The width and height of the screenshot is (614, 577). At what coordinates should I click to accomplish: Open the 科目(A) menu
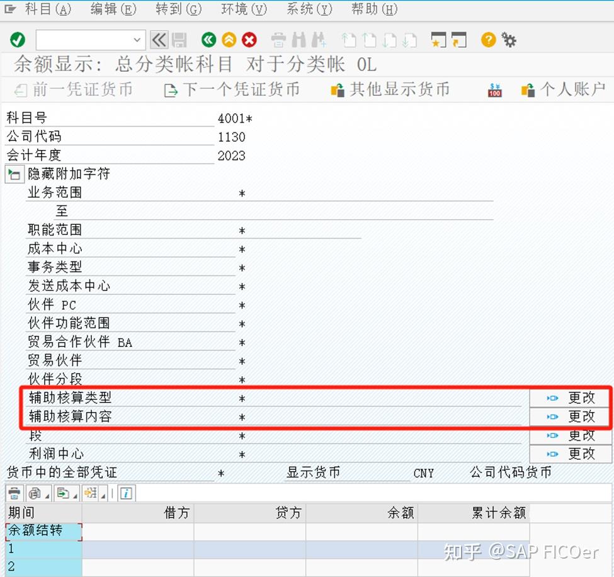(48, 9)
